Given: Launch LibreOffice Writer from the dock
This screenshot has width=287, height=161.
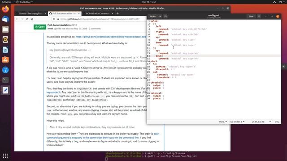Looking at the screenshot, I should [x=5, y=50].
